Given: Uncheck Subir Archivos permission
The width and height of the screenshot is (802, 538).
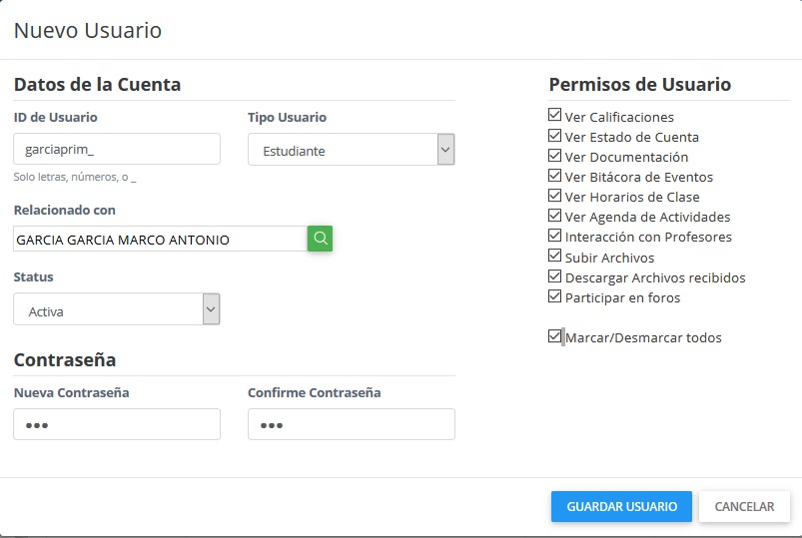Looking at the screenshot, I should pos(555,257).
